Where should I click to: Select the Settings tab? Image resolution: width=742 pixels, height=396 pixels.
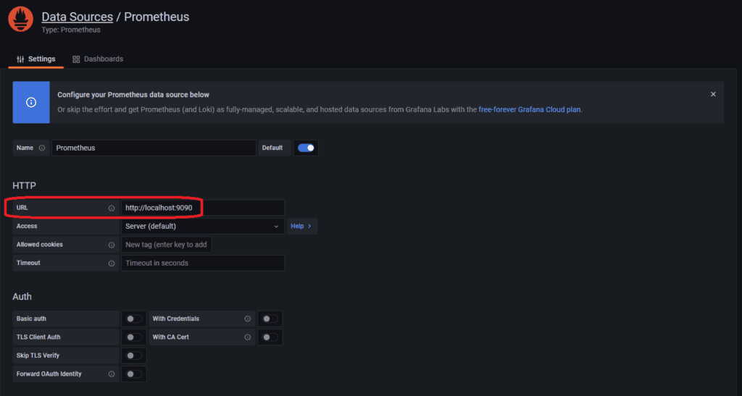[x=36, y=59]
